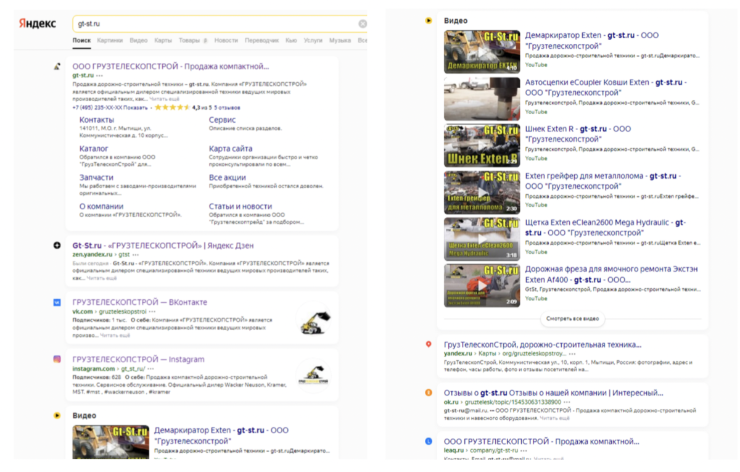740x472 pixels.
Task: Open the three-dot menu beside yandex.ru › Карты path
Action: coord(572,354)
